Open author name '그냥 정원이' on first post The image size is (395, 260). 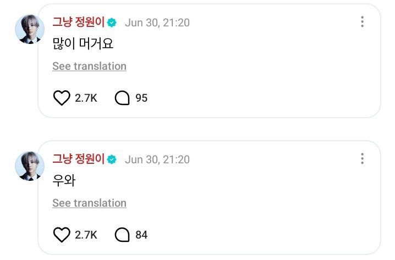pos(78,22)
